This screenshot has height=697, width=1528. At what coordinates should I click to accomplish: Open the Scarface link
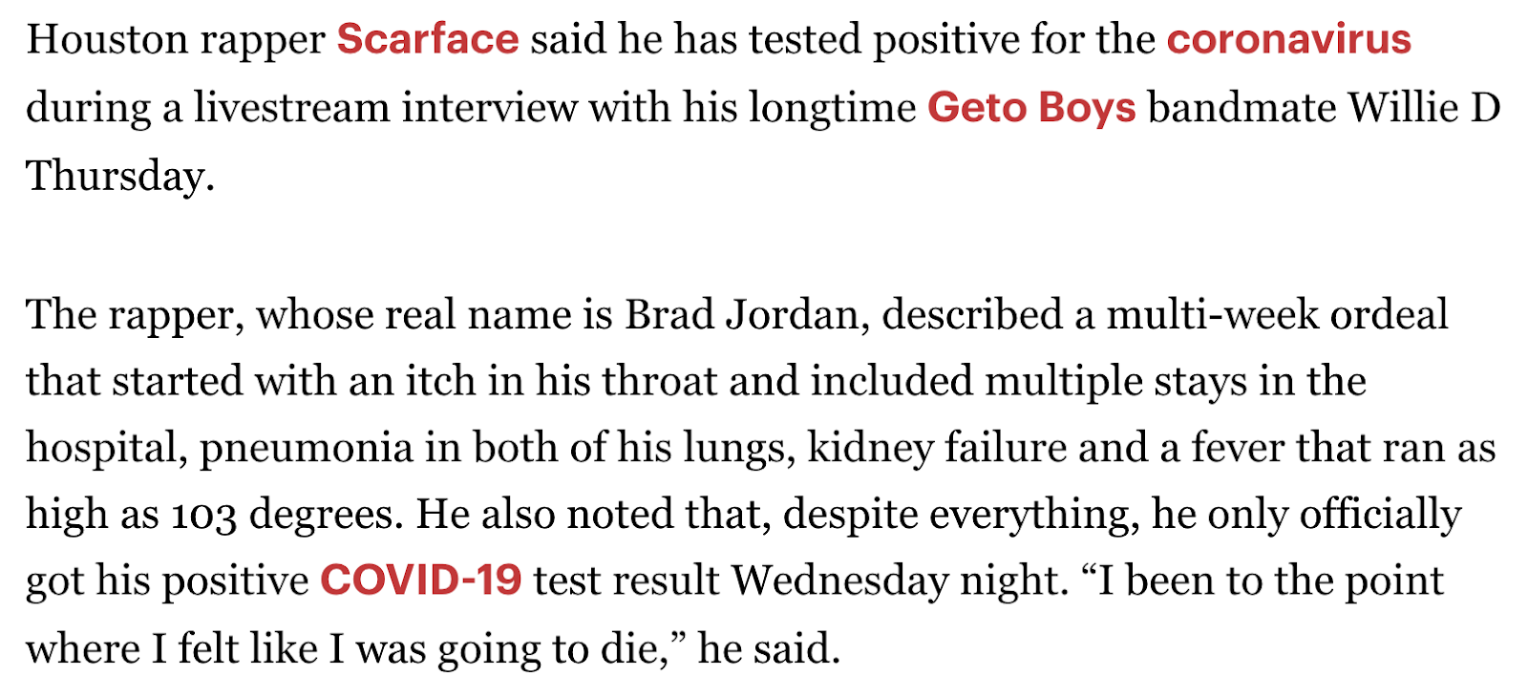[x=428, y=40]
